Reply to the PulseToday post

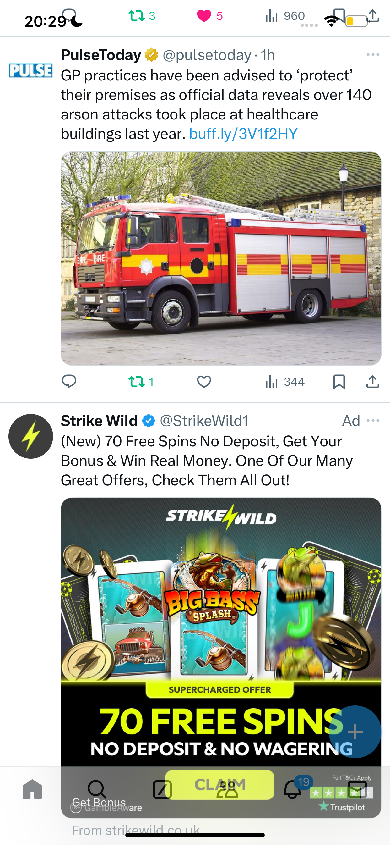[69, 382]
